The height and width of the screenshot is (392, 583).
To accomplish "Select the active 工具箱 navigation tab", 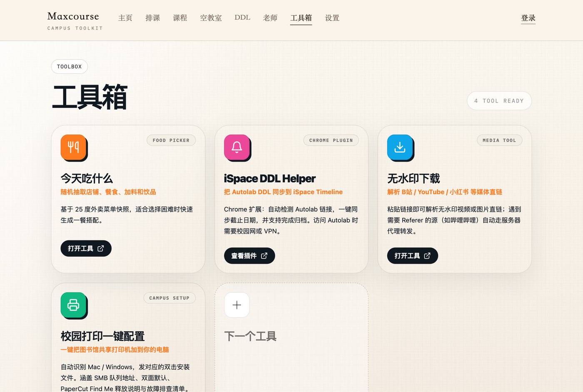I will pyautogui.click(x=301, y=18).
